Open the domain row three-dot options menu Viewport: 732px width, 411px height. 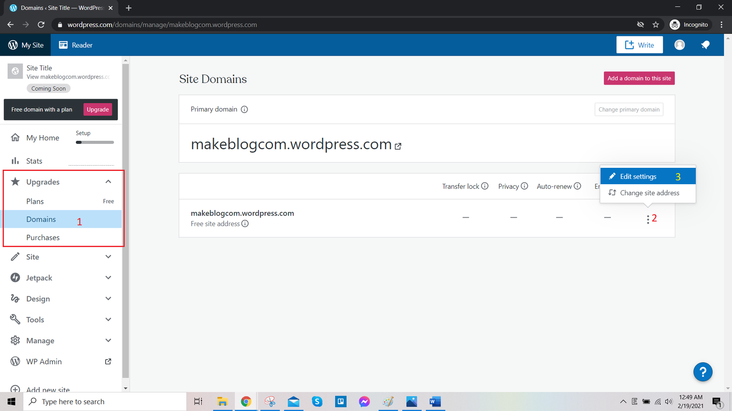[648, 219]
